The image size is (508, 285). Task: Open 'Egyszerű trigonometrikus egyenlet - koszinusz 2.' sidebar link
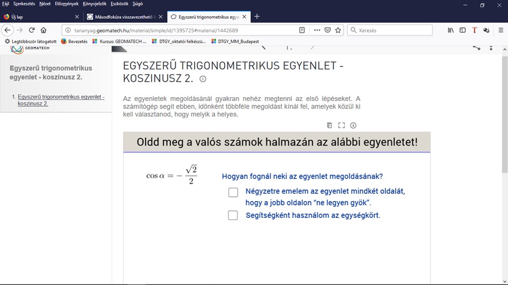pos(61,100)
